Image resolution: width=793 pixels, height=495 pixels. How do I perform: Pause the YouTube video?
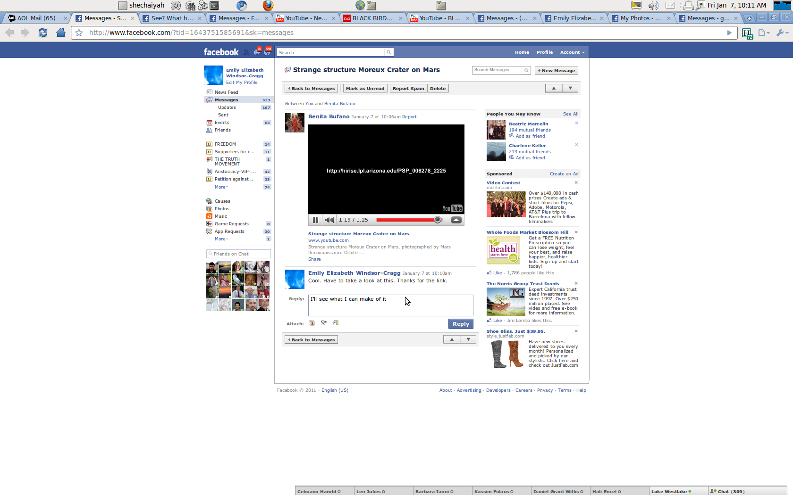[315, 220]
